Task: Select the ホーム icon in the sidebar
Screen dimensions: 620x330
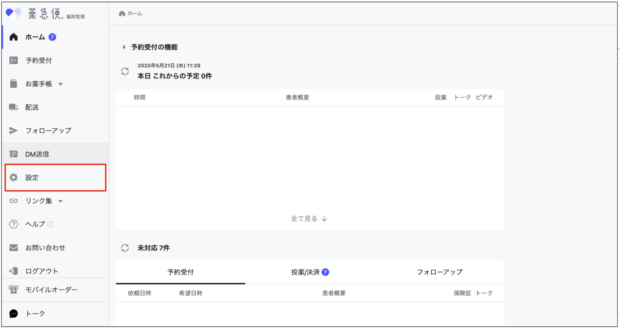Action: click(13, 37)
